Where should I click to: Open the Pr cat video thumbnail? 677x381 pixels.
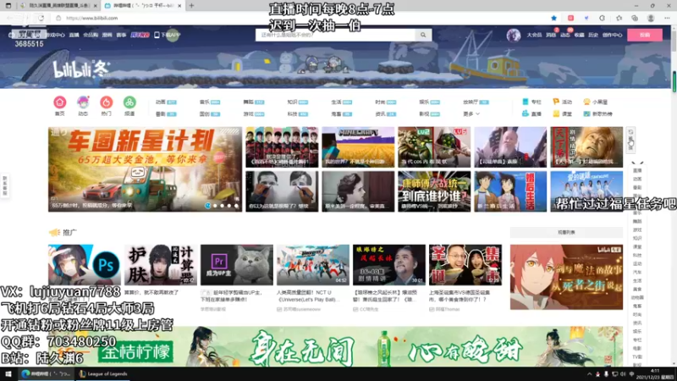(x=237, y=265)
